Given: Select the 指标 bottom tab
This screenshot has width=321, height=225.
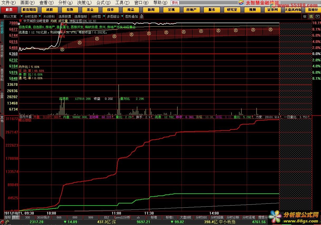Looking at the screenshot, I should click(8, 217).
